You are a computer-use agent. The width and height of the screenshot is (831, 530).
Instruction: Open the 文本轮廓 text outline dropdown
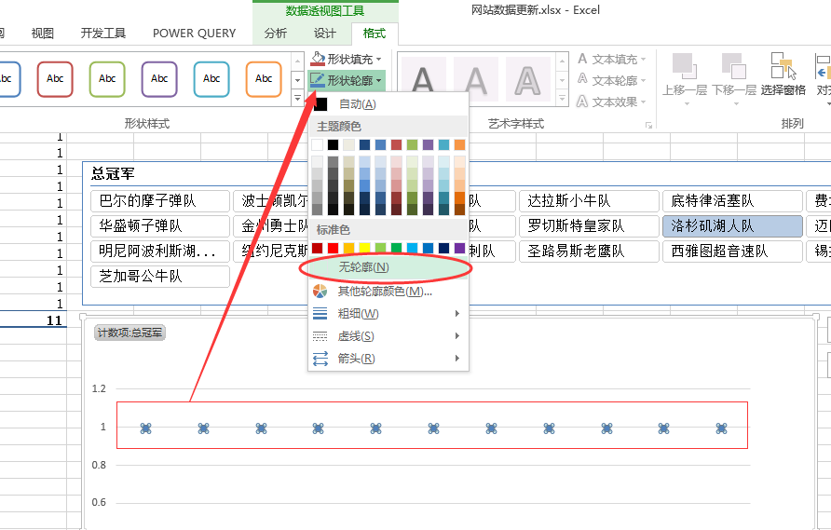point(611,80)
